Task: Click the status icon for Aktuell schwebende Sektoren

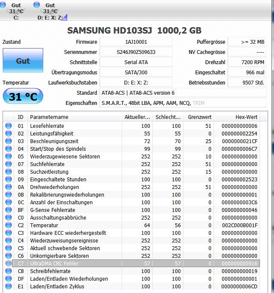Action: click(9, 248)
